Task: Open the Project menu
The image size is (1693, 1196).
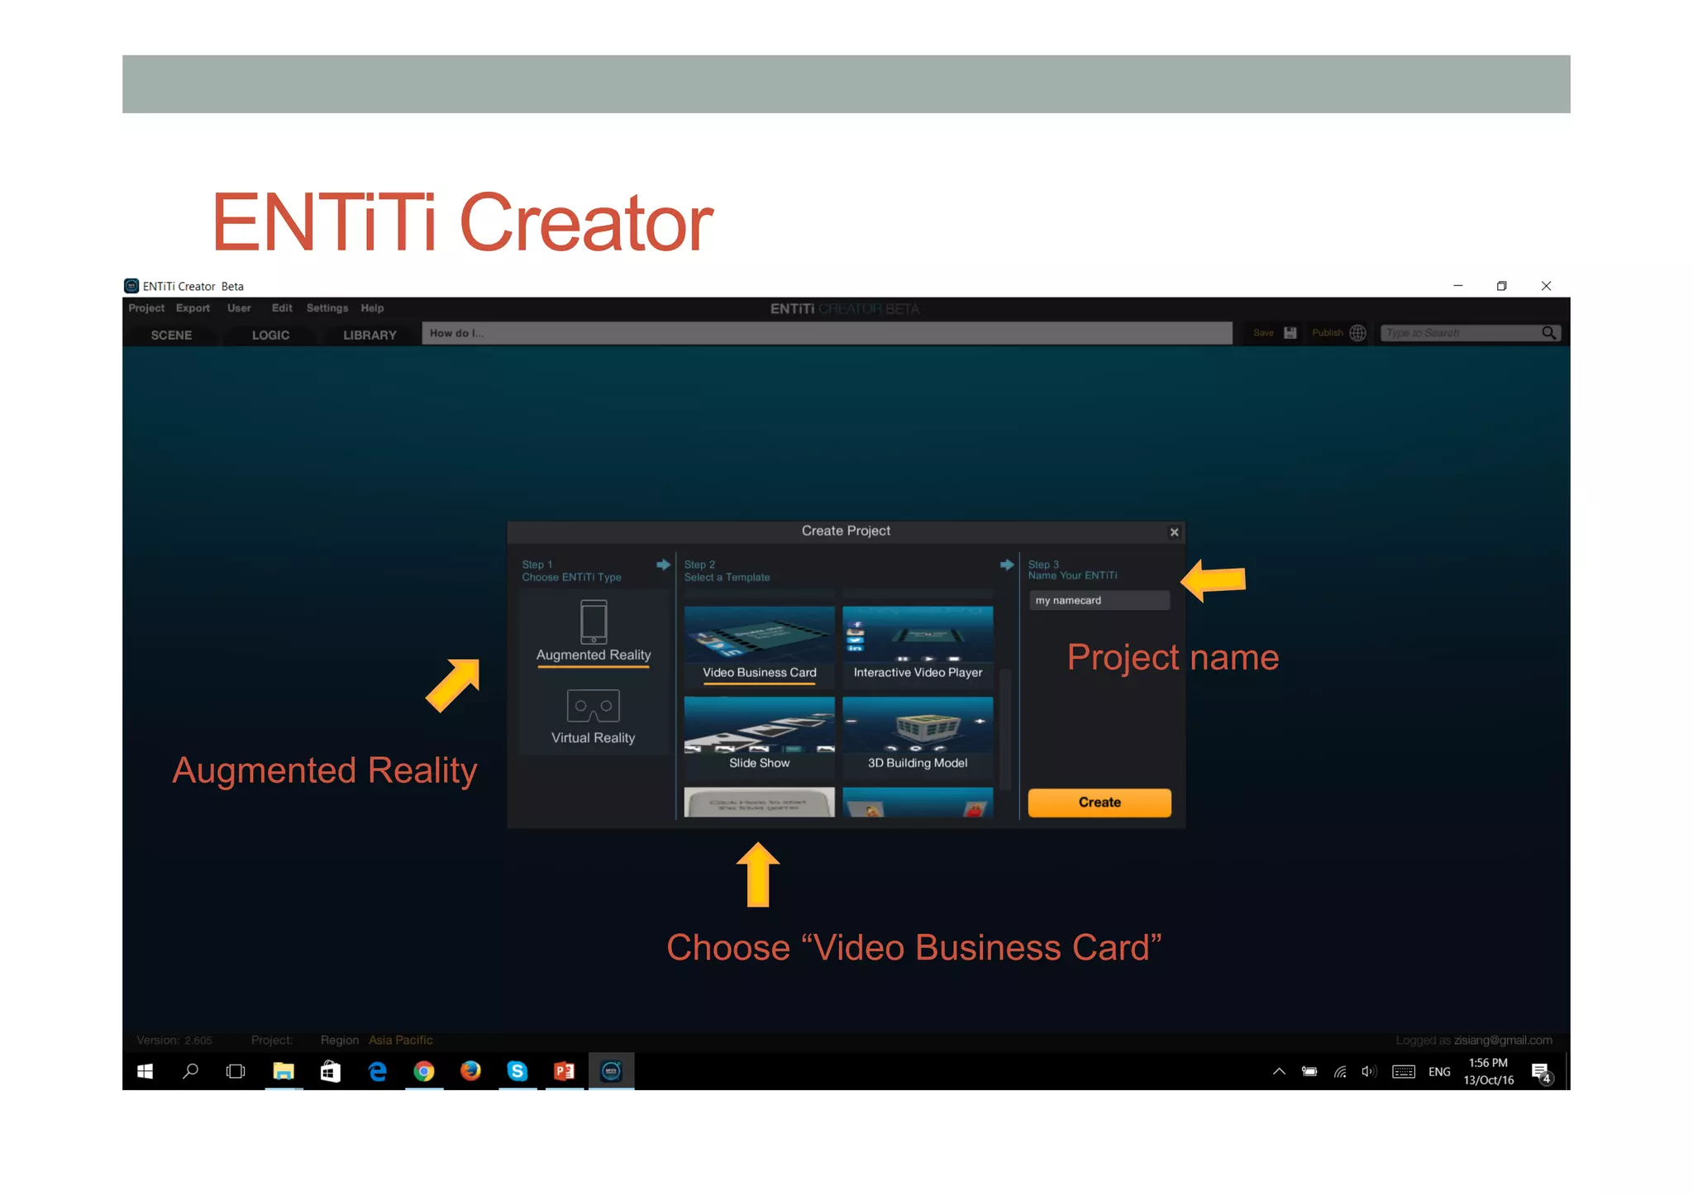Action: [x=146, y=308]
